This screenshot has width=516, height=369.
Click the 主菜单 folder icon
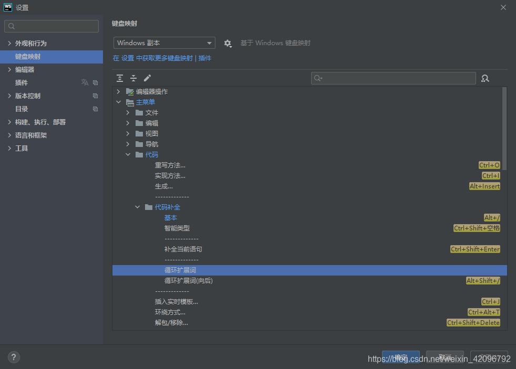(130, 102)
